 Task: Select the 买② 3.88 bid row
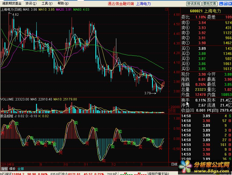[206, 54]
